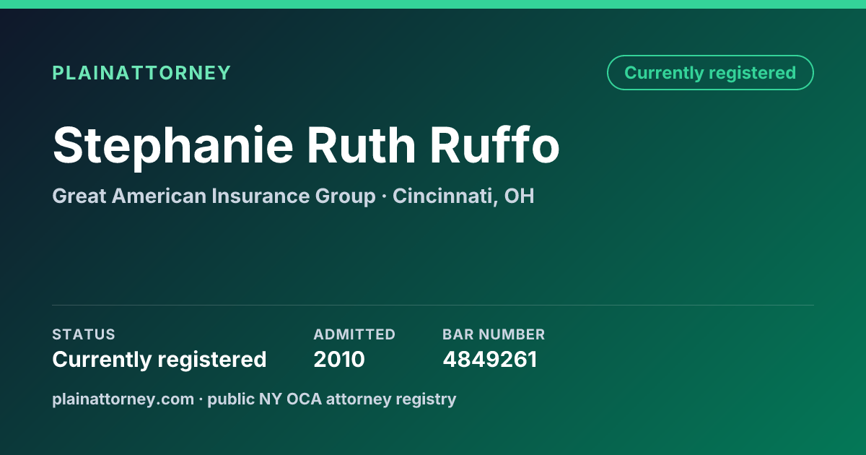Select the admission year 2010

[x=339, y=360]
